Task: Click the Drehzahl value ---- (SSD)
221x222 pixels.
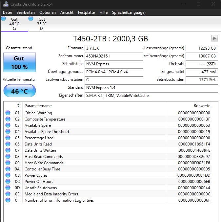Action: pyautogui.click(x=202, y=64)
